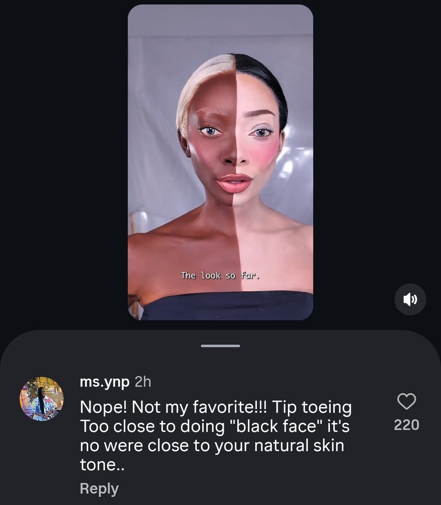The image size is (441, 505).
Task: Tap the "The look so far." caption
Action: [220, 276]
